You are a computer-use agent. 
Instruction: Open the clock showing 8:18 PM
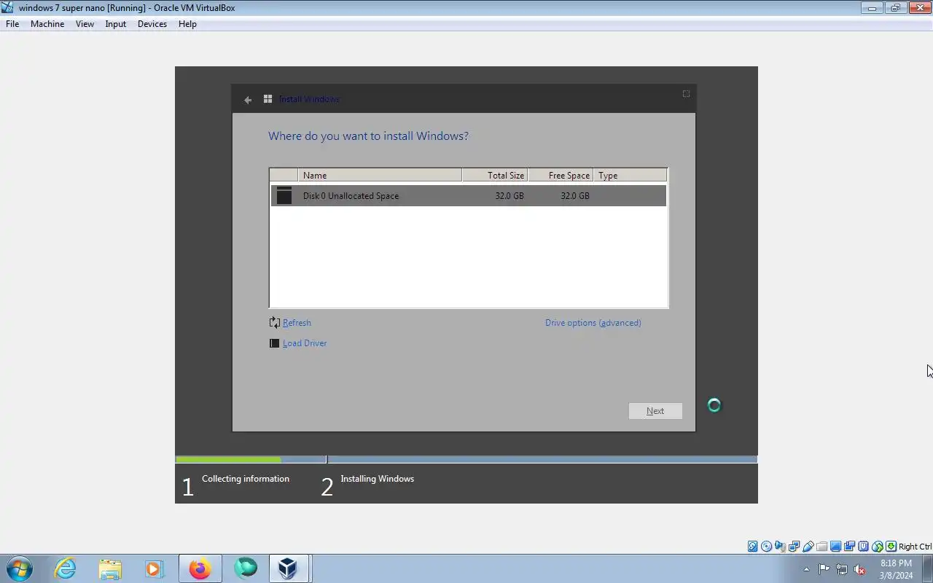pyautogui.click(x=896, y=569)
